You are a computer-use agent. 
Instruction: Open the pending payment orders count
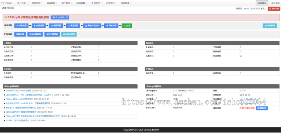(x=31, y=47)
